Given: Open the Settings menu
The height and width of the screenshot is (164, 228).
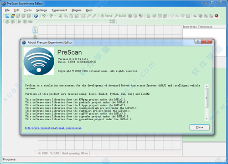Looking at the screenshot, I should point(41,10).
